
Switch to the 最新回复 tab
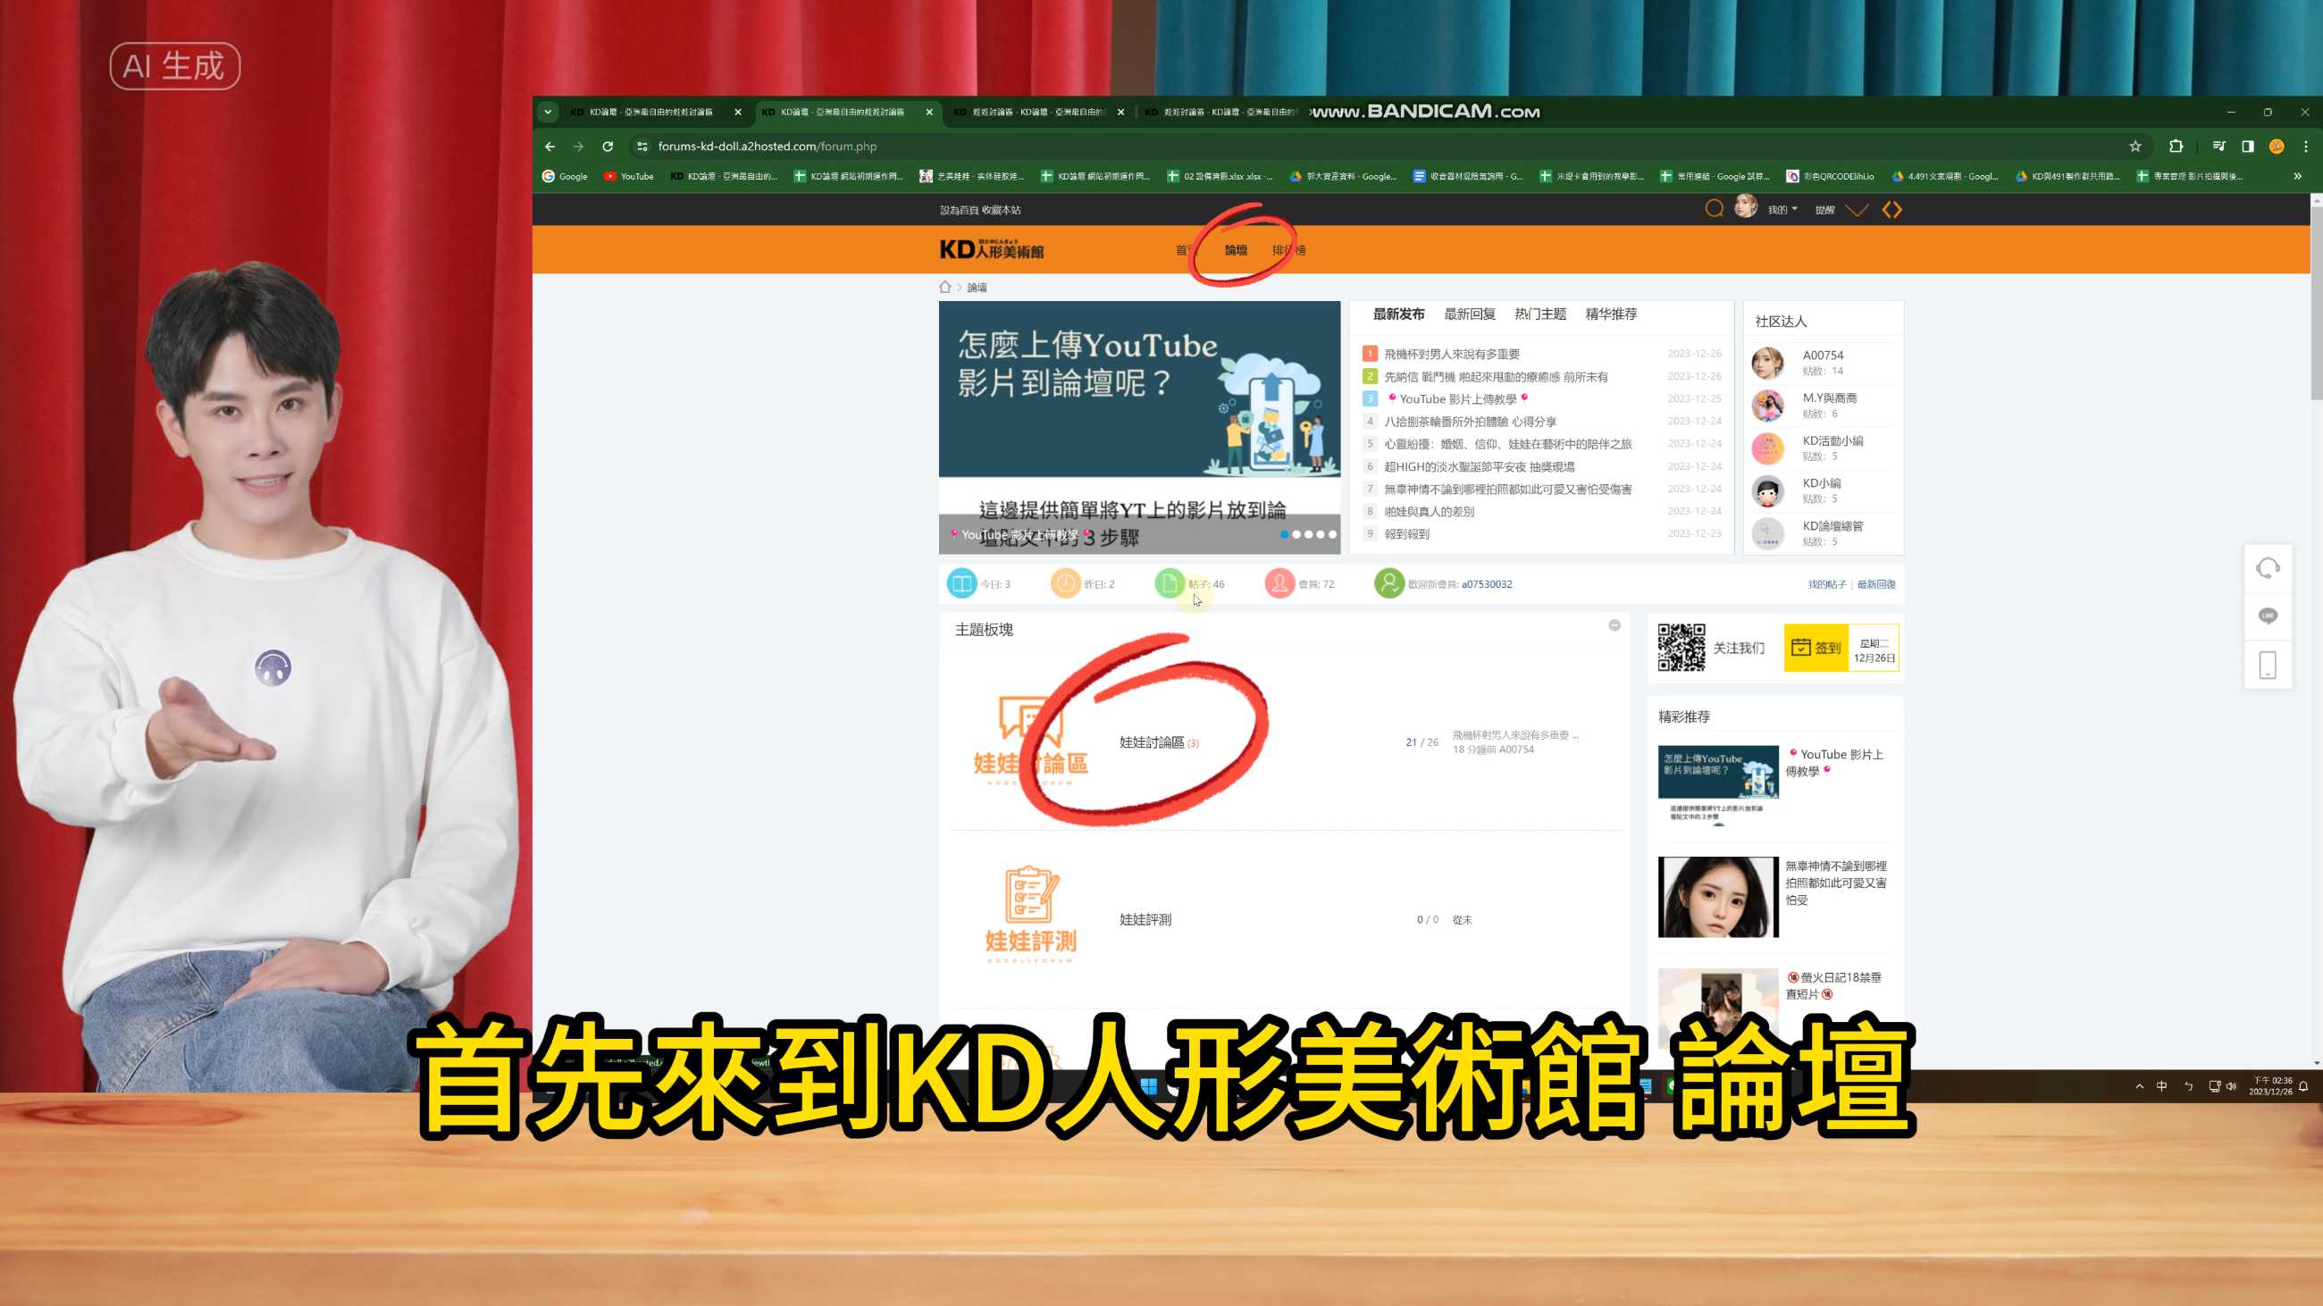1470,314
